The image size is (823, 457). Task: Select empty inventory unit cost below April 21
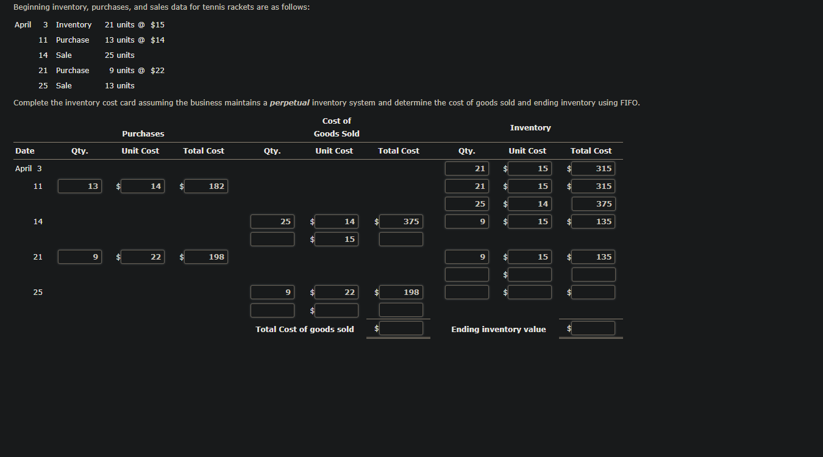coord(530,275)
